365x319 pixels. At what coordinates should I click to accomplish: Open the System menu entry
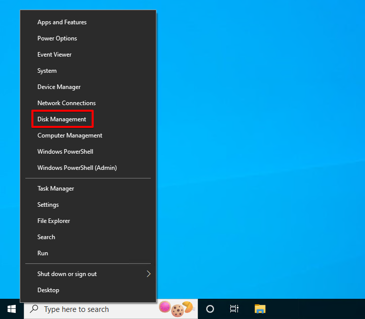(47, 71)
